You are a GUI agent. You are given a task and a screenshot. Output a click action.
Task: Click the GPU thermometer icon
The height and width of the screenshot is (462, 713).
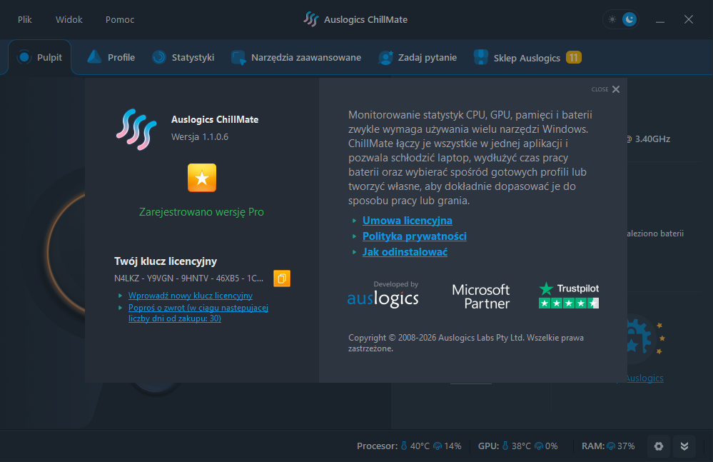tap(505, 446)
